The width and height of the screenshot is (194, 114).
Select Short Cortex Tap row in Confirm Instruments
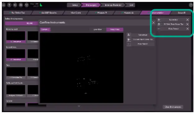[x=142, y=39]
